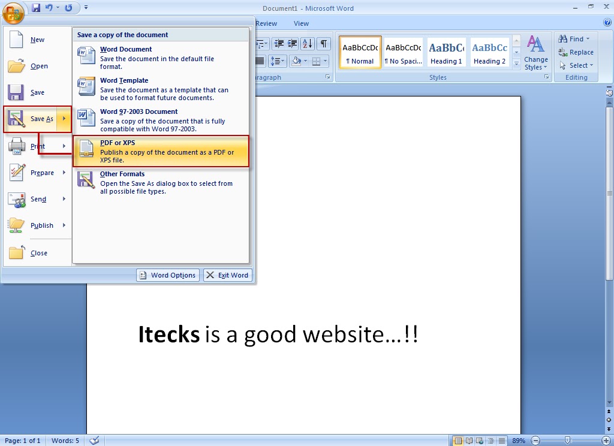
Task: Select Word Document save format
Action: point(161,57)
